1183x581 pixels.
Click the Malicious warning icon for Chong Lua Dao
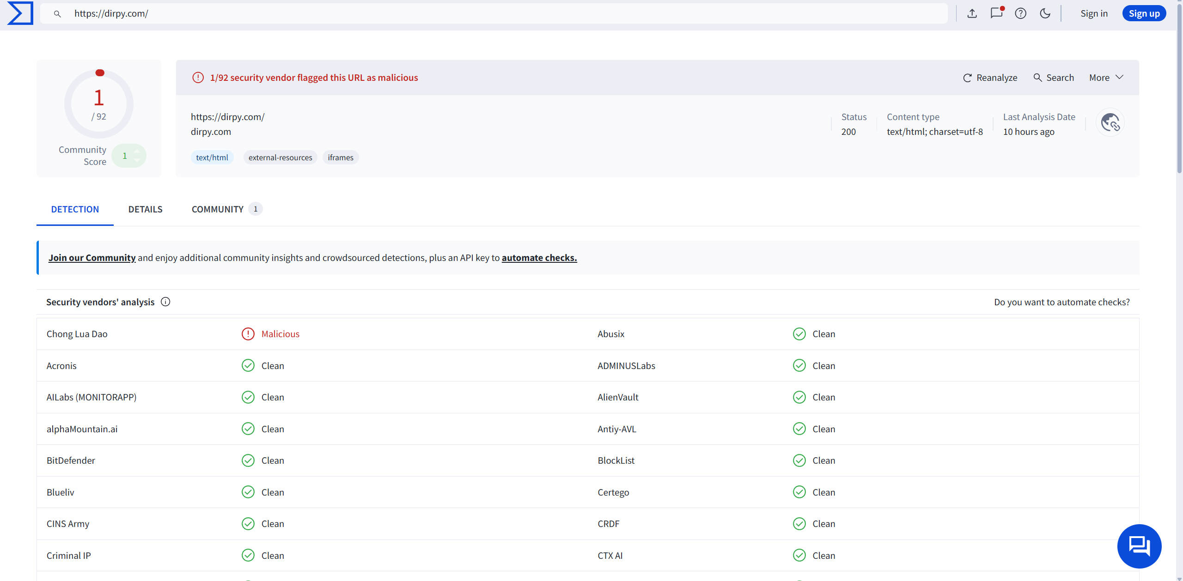[248, 334]
